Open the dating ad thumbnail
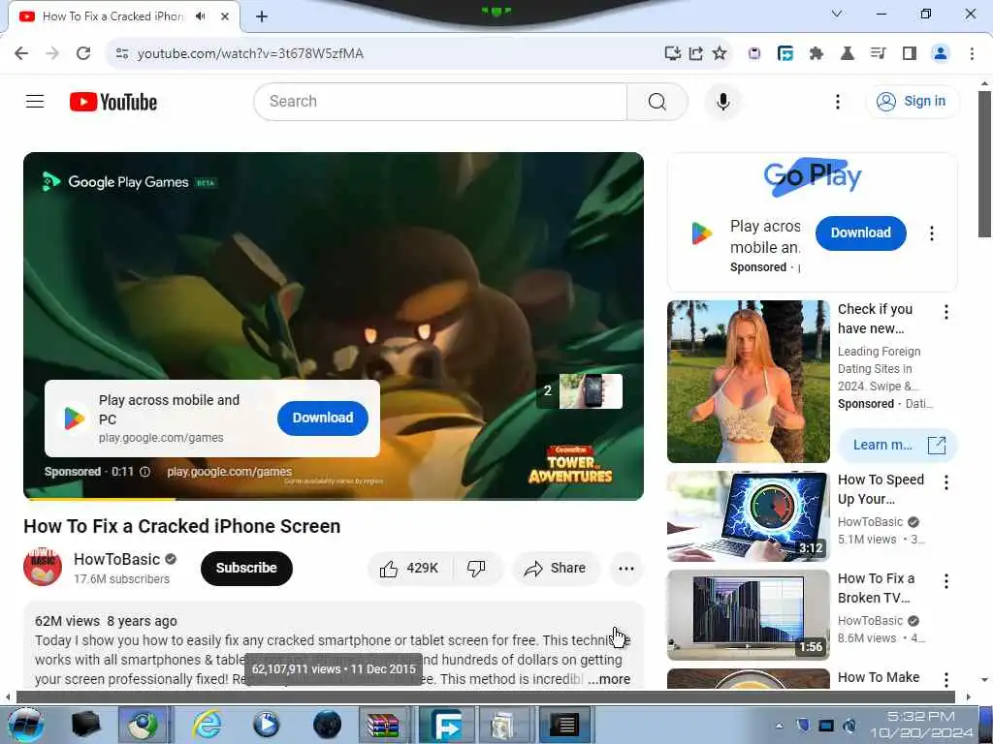 coord(749,382)
